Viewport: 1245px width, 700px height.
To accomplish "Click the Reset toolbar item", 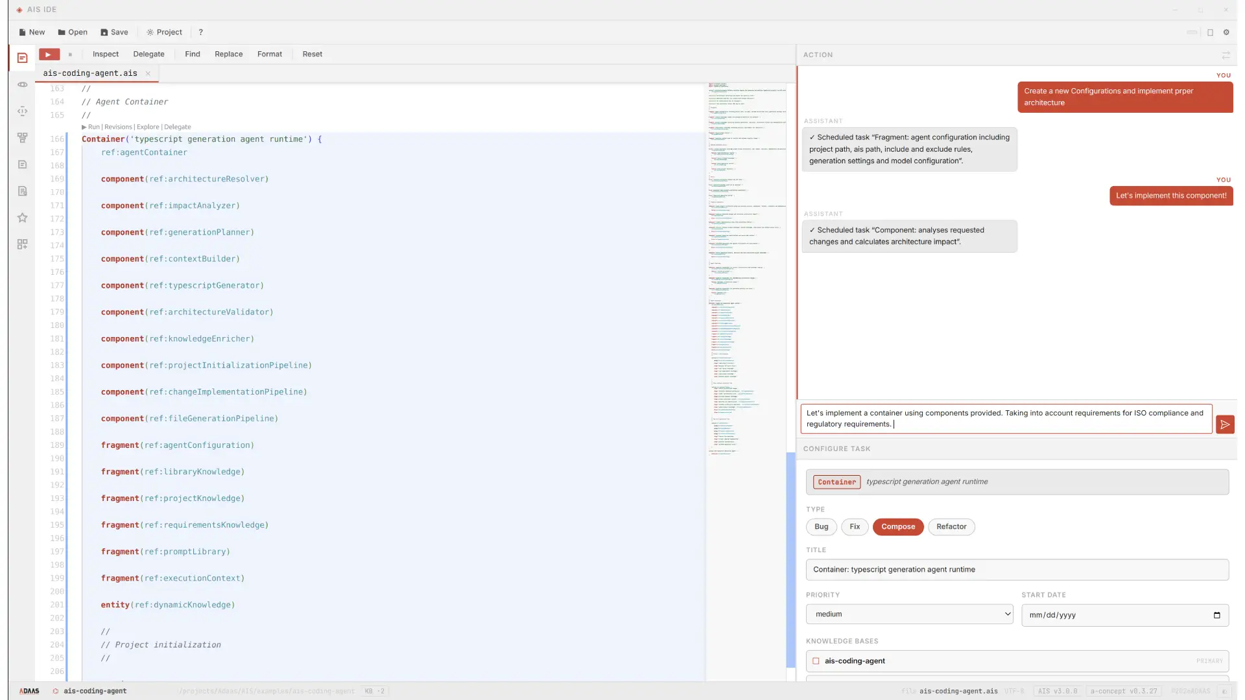I will (x=313, y=54).
